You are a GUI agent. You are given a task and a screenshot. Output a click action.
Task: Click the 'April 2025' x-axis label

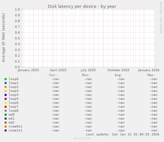point(58,70)
